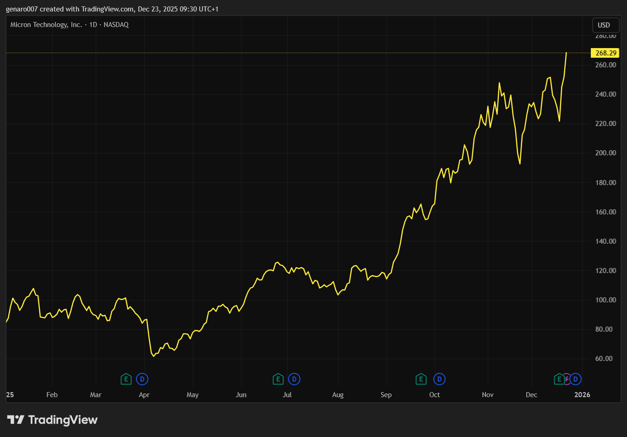Show the late-December dividend D marker
The width and height of the screenshot is (627, 437).
pyautogui.click(x=576, y=379)
